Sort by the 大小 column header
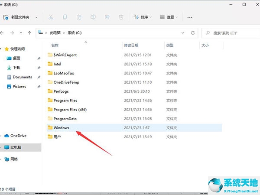Viewport: 260px width, 195px height. coord(205,45)
